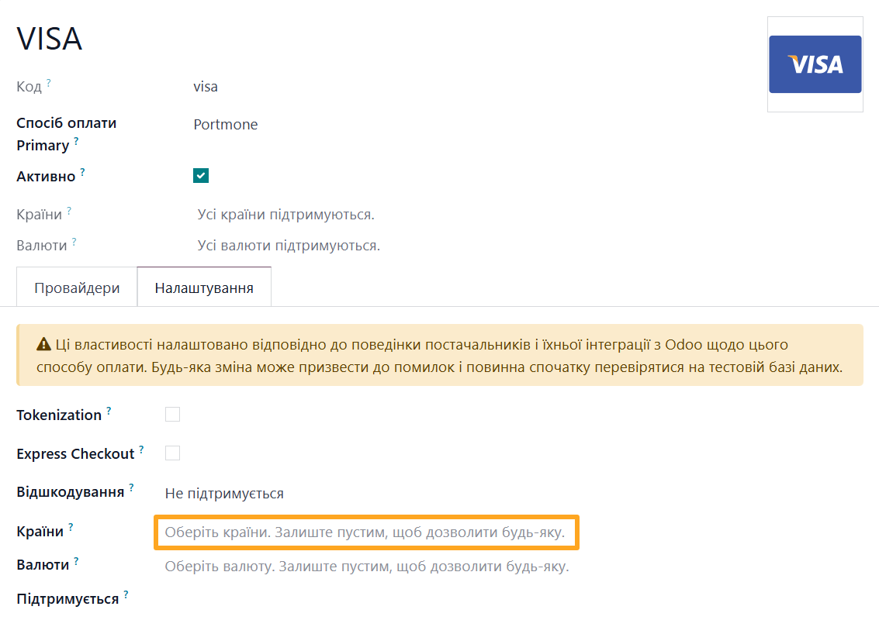Click inside the highlighted Країни input field
This screenshot has width=879, height=627.
tap(366, 532)
